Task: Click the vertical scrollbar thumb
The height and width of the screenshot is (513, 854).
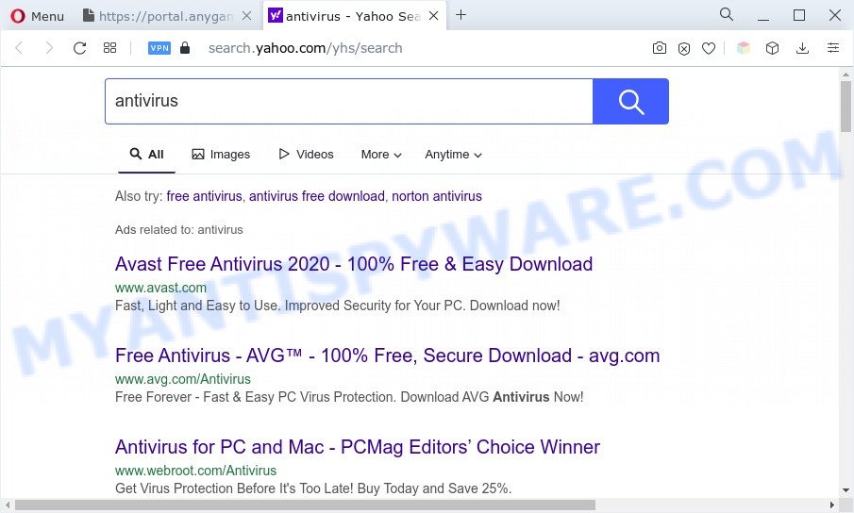Action: pos(846,106)
